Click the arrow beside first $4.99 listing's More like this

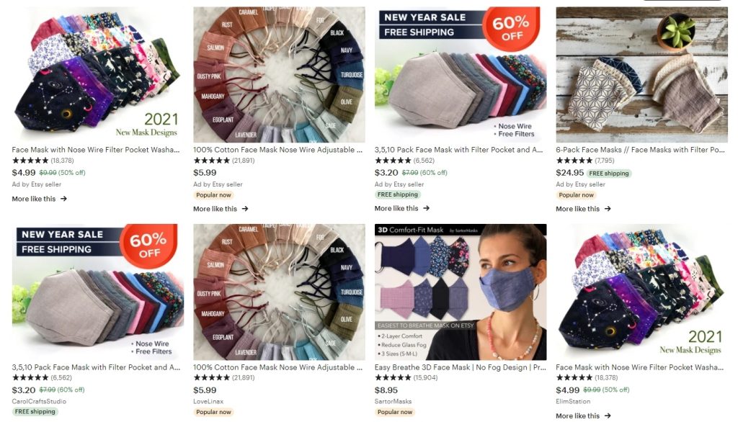pyautogui.click(x=63, y=199)
